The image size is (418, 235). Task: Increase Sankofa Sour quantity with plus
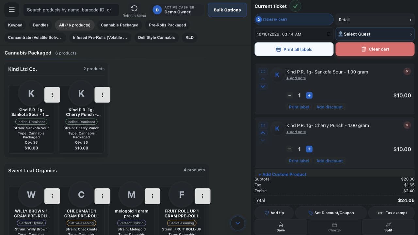pyautogui.click(x=309, y=95)
